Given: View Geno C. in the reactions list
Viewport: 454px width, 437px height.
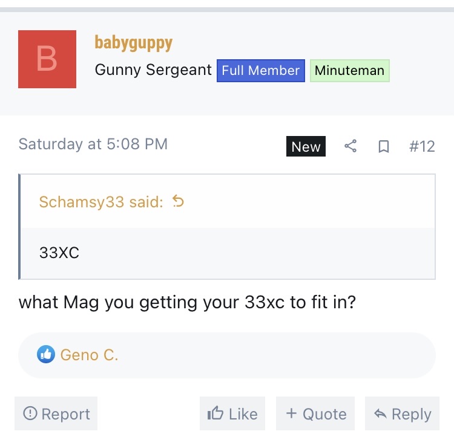Looking at the screenshot, I should click(x=89, y=355).
